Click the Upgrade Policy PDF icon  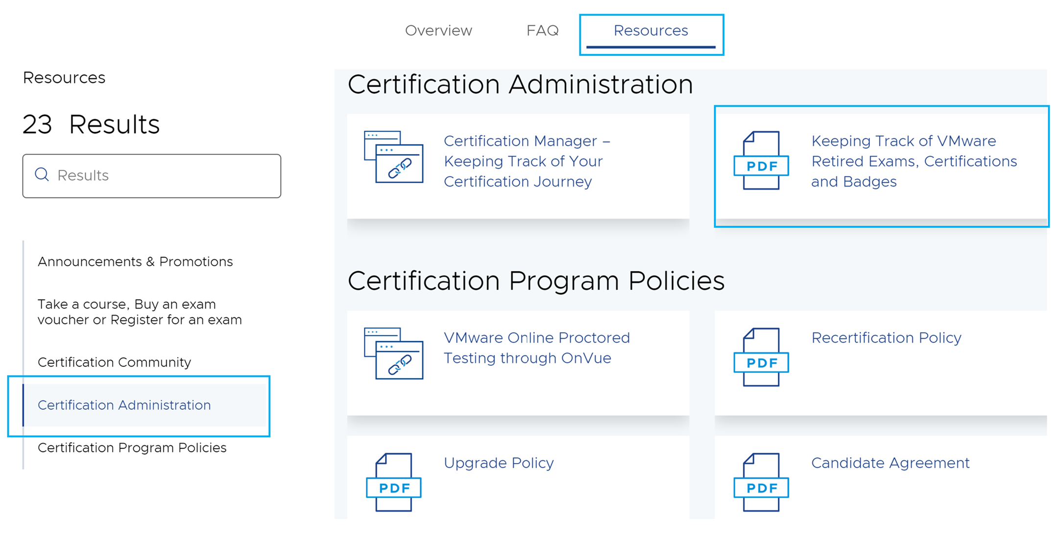coord(393,482)
